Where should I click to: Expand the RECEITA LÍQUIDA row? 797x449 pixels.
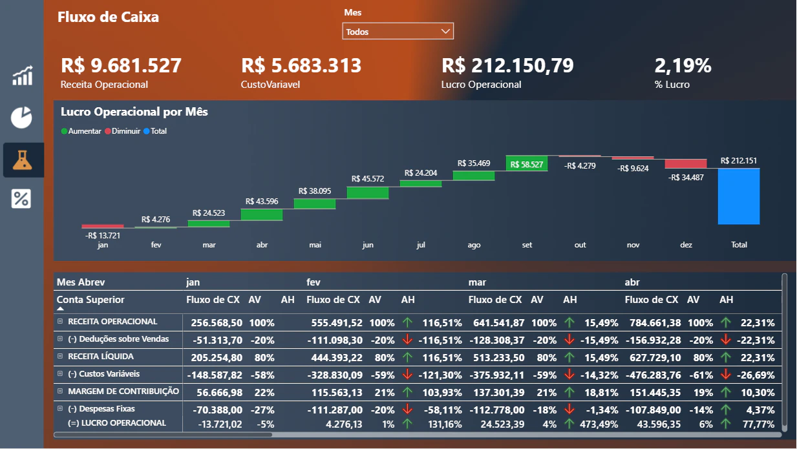pyautogui.click(x=60, y=356)
